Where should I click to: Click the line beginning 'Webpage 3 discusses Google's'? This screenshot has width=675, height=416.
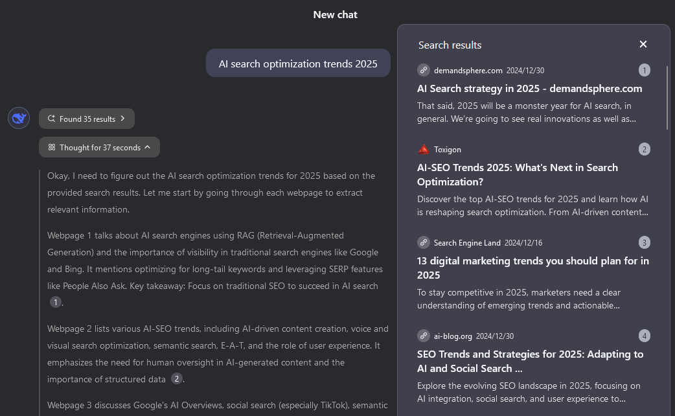(x=218, y=405)
